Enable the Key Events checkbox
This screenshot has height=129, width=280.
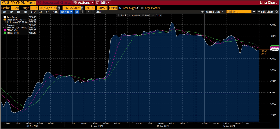point(142,8)
